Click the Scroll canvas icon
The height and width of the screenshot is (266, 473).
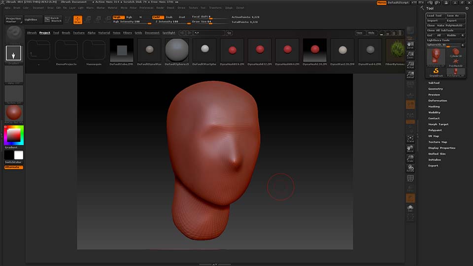(410, 45)
